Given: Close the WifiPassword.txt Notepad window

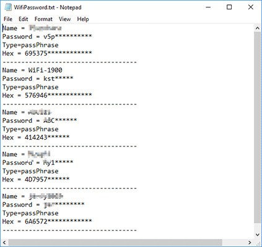Looking at the screenshot, I should click(x=250, y=7).
